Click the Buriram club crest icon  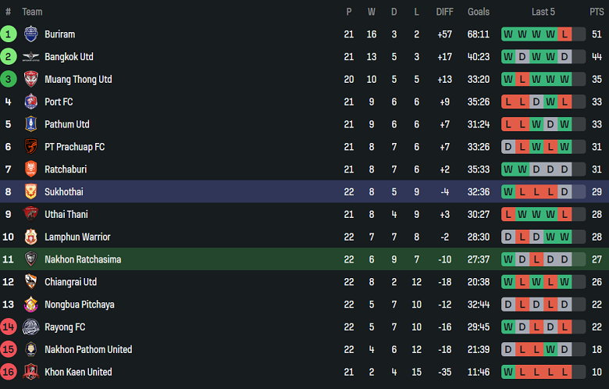pyautogui.click(x=30, y=34)
